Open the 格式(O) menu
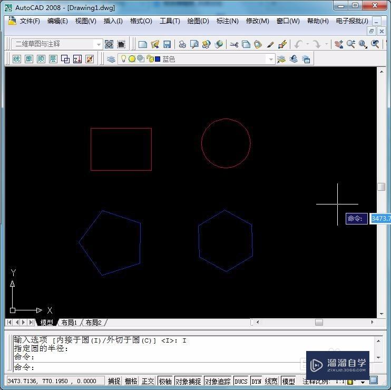391x390 pixels. pos(141,21)
